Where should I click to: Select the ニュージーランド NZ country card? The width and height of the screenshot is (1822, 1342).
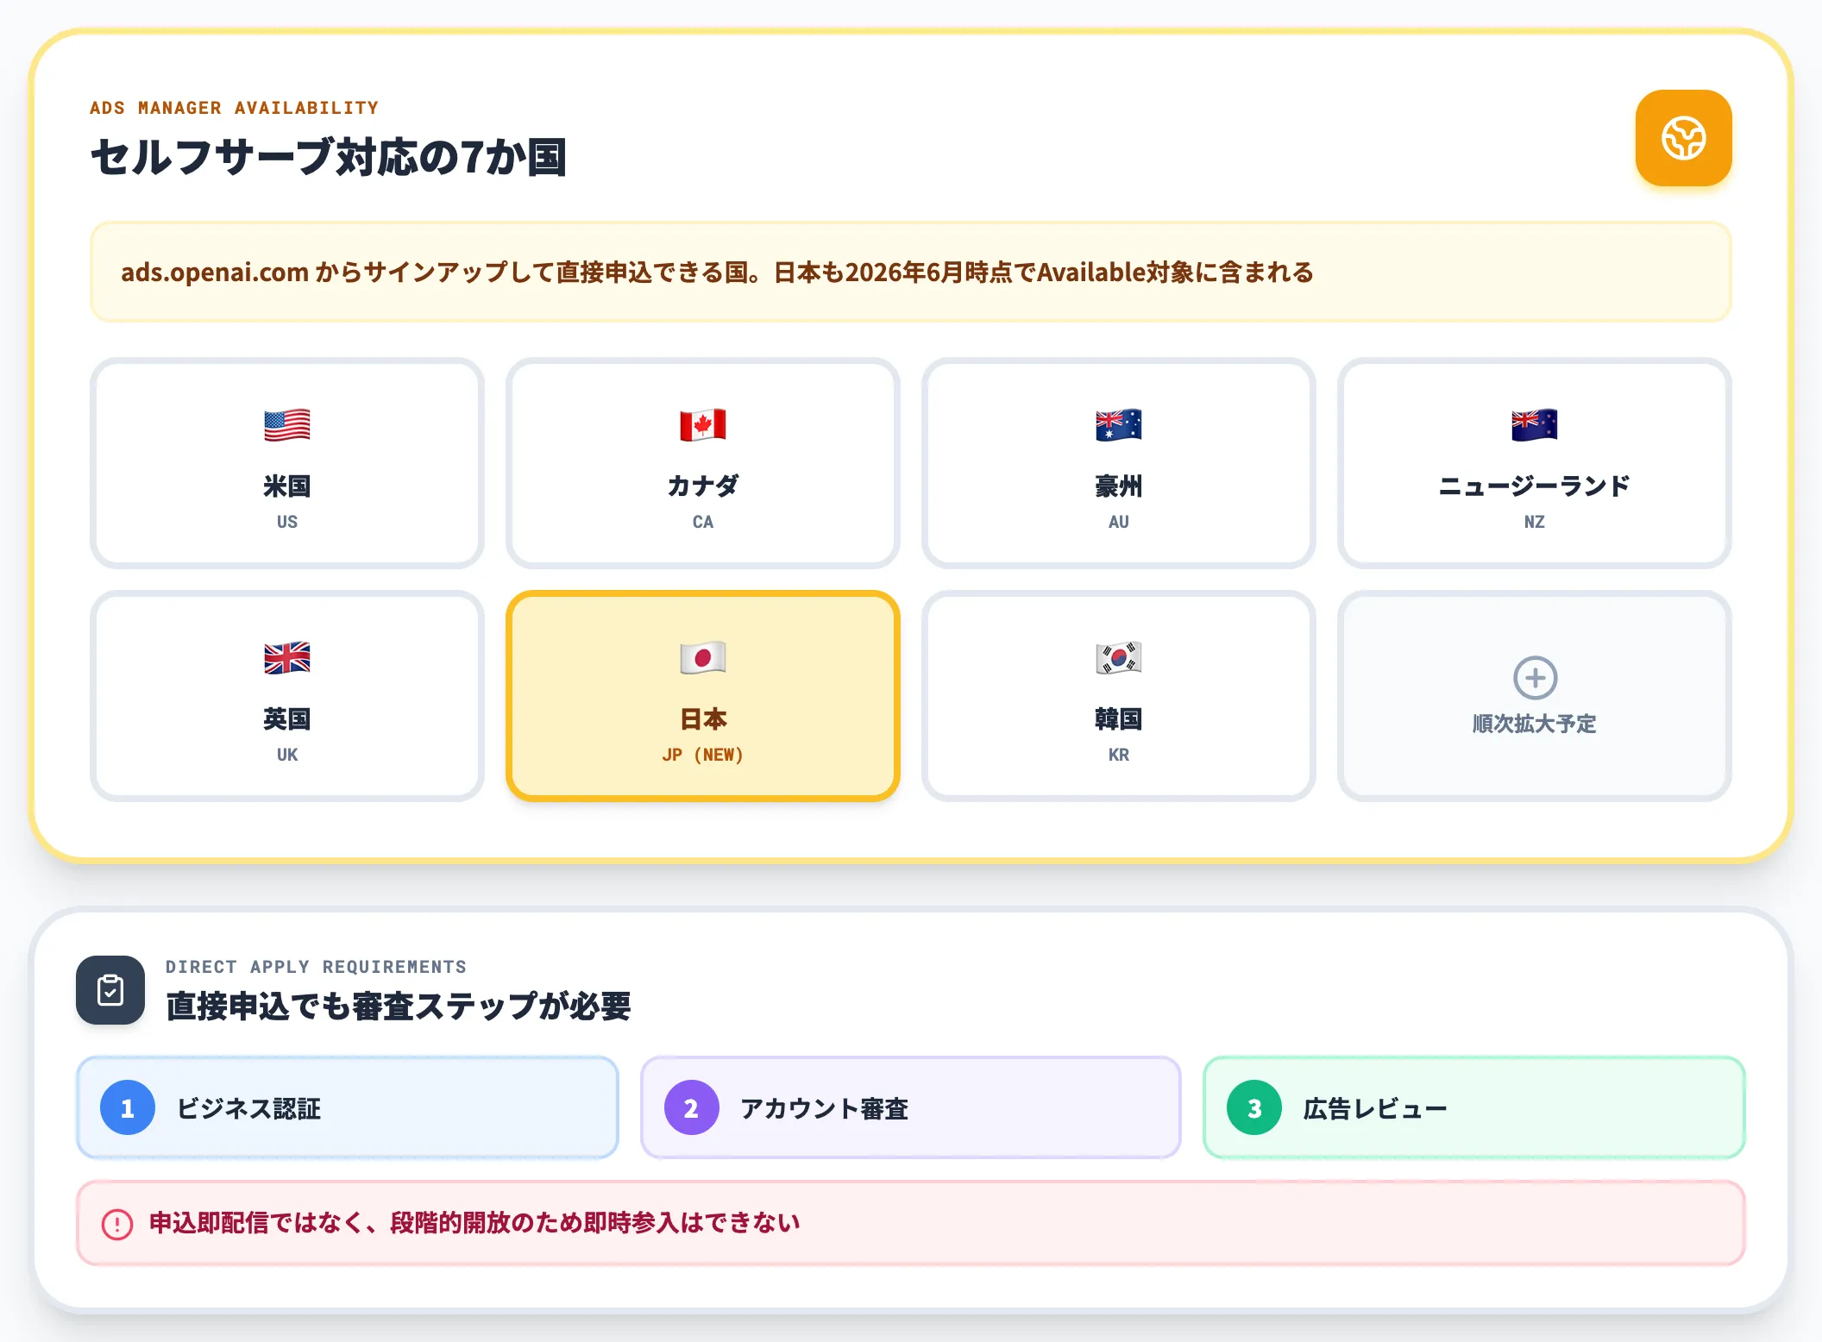pos(1535,463)
